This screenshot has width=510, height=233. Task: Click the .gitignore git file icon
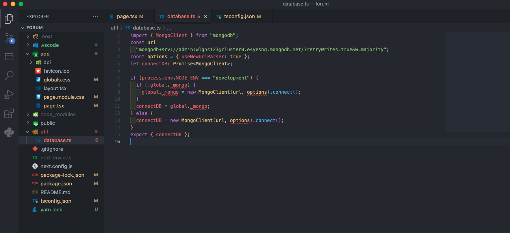35,149
